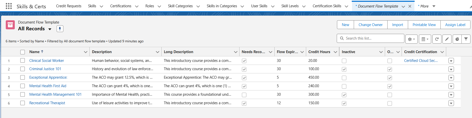Click the refresh list icon
The height and width of the screenshot is (118, 472).
coord(437,39)
